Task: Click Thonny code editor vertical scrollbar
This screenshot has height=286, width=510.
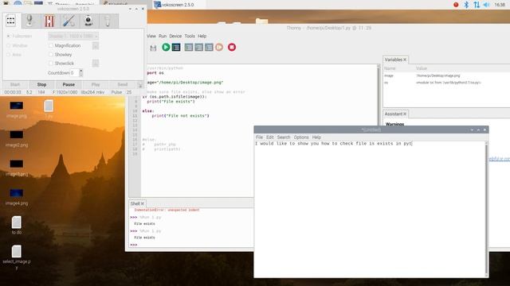Action: coord(379,94)
